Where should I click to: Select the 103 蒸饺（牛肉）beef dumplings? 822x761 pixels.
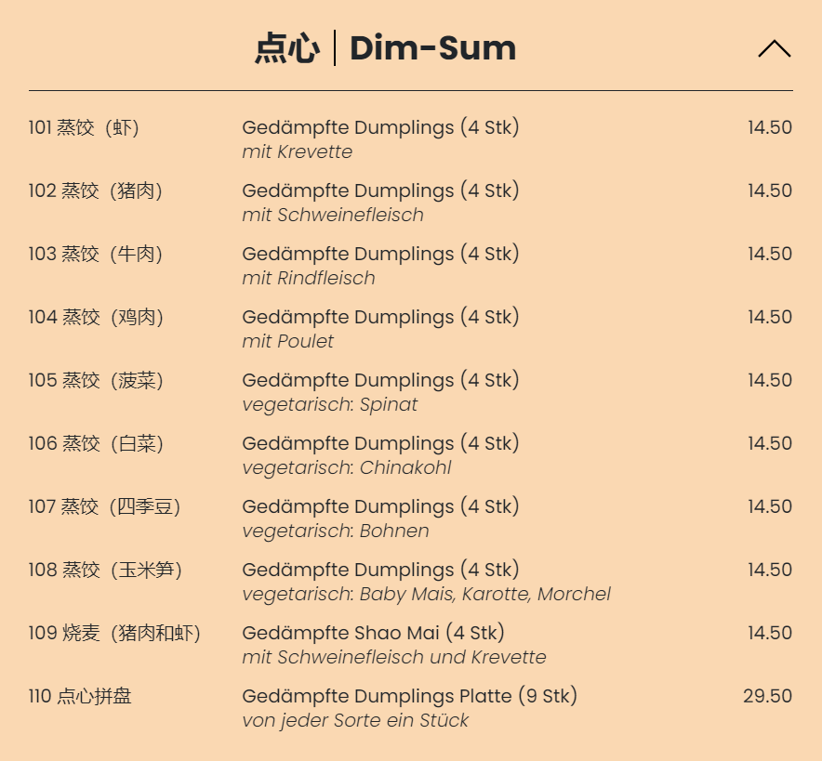pyautogui.click(x=95, y=255)
